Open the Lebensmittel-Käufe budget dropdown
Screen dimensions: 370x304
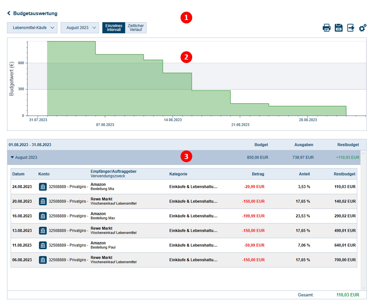click(32, 28)
